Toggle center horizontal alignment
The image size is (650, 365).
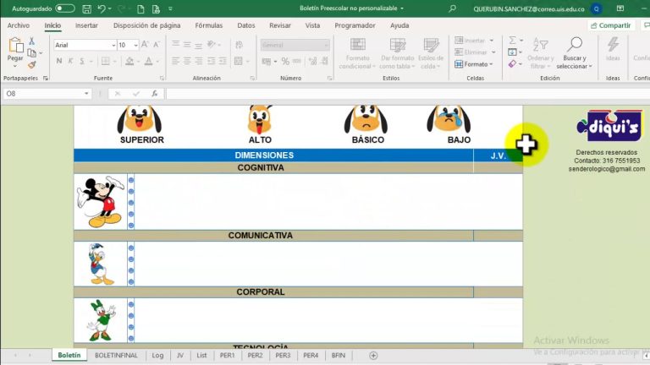tap(187, 61)
